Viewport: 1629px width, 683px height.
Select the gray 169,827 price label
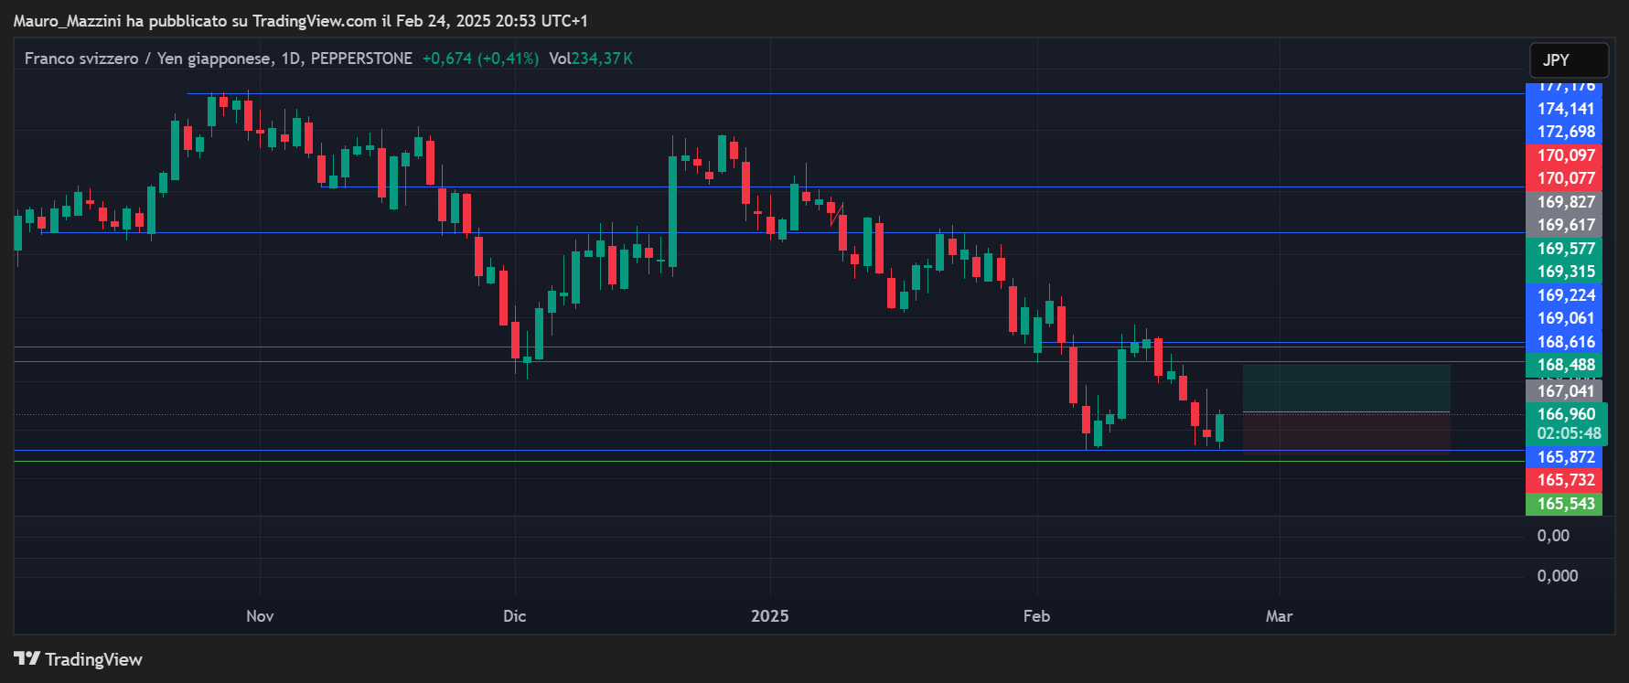pyautogui.click(x=1564, y=202)
